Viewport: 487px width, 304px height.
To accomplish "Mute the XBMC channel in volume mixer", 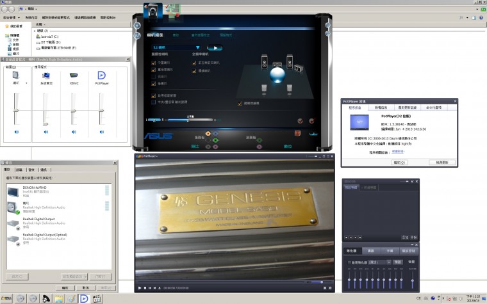I will pos(74,132).
